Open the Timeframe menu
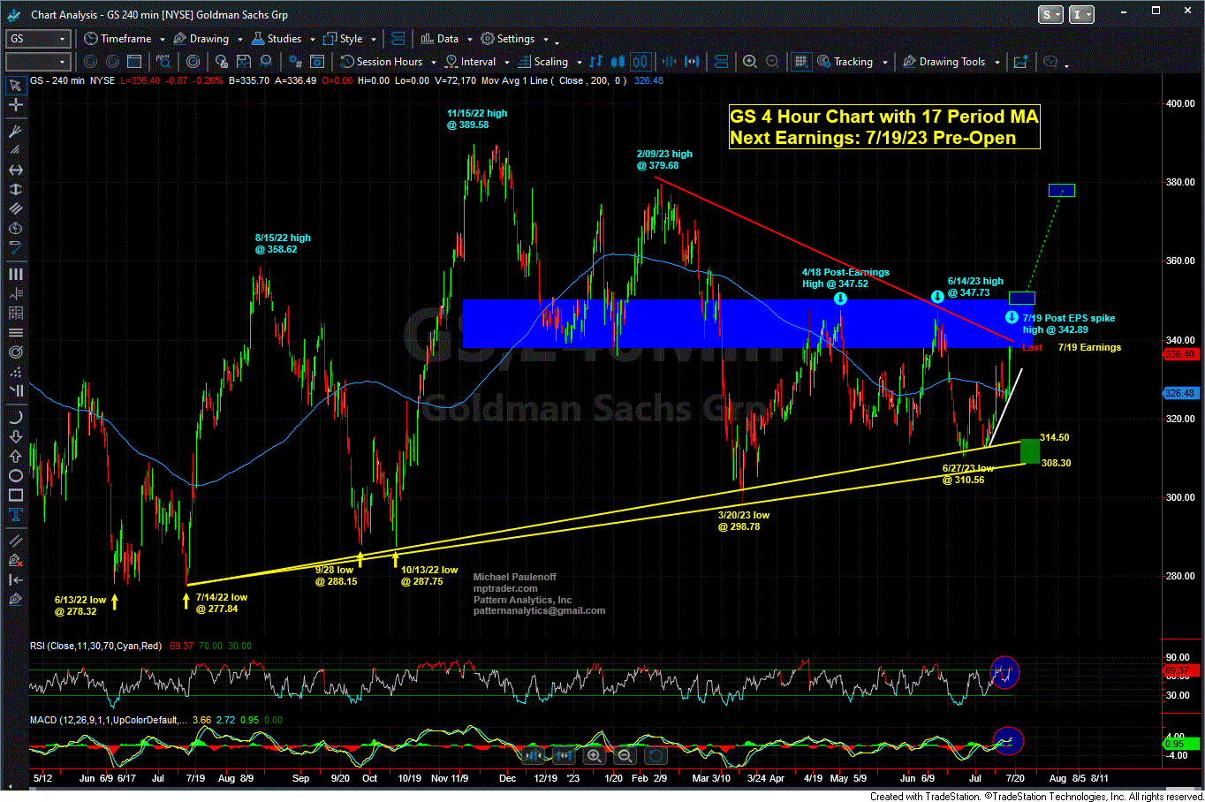This screenshot has width=1205, height=802. click(117, 39)
